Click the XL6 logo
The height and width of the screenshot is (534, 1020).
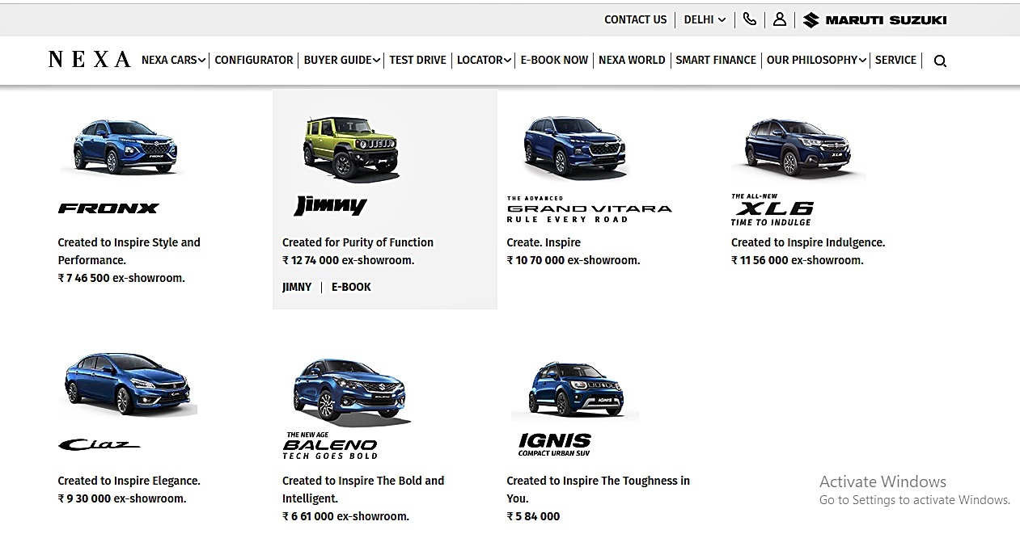click(x=772, y=210)
